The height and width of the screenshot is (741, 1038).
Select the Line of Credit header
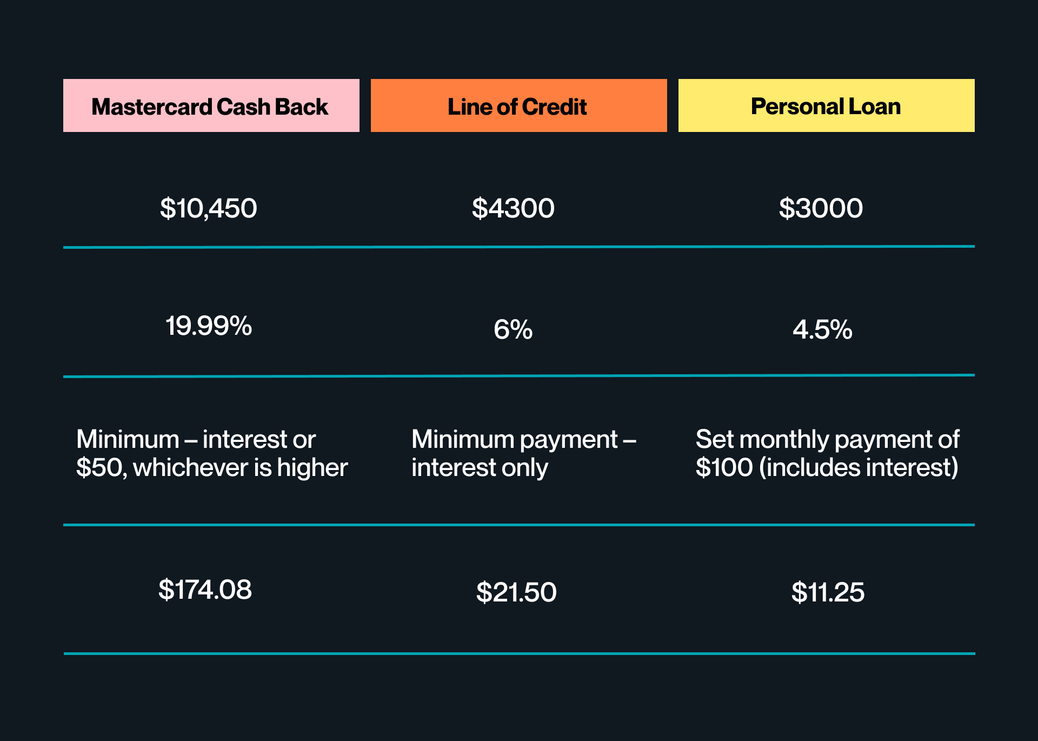pyautogui.click(x=518, y=105)
